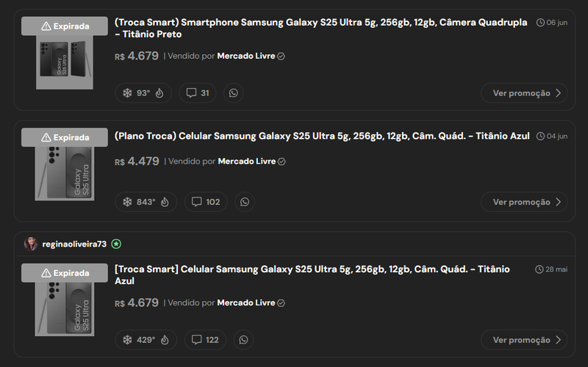Vote hot on the 429° deal
Image resolution: width=588 pixels, height=367 pixels.
(165, 340)
